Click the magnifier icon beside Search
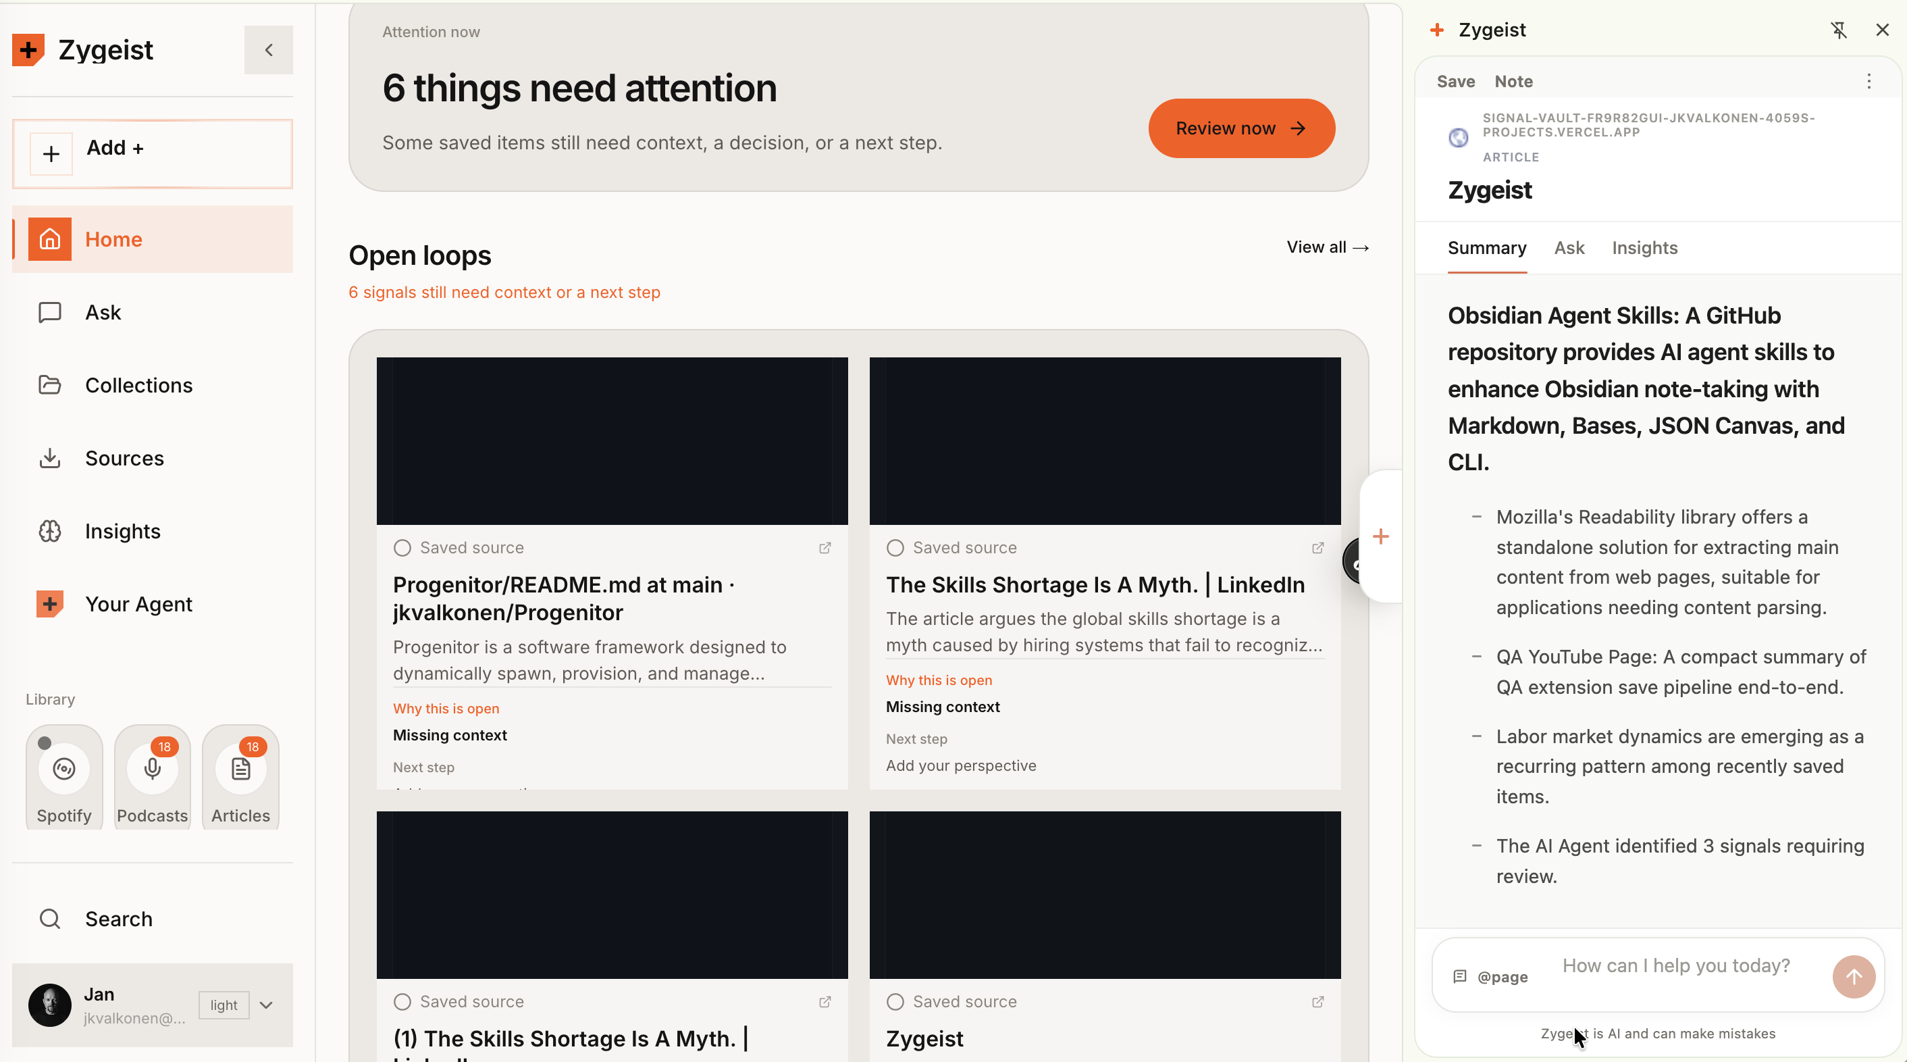This screenshot has height=1062, width=1907. coord(49,918)
